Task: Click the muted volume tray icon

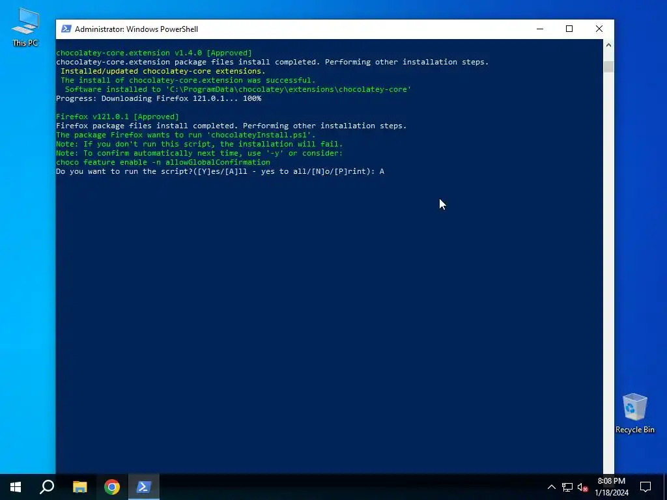Action: coord(582,487)
